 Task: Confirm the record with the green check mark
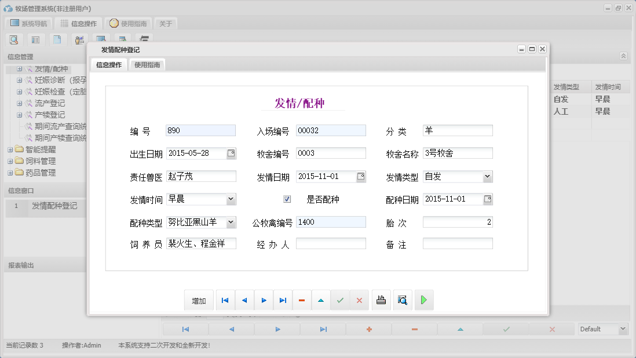click(340, 300)
